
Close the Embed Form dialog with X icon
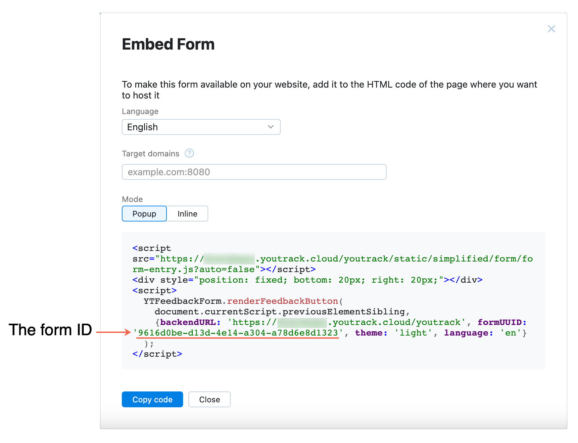[x=551, y=29]
